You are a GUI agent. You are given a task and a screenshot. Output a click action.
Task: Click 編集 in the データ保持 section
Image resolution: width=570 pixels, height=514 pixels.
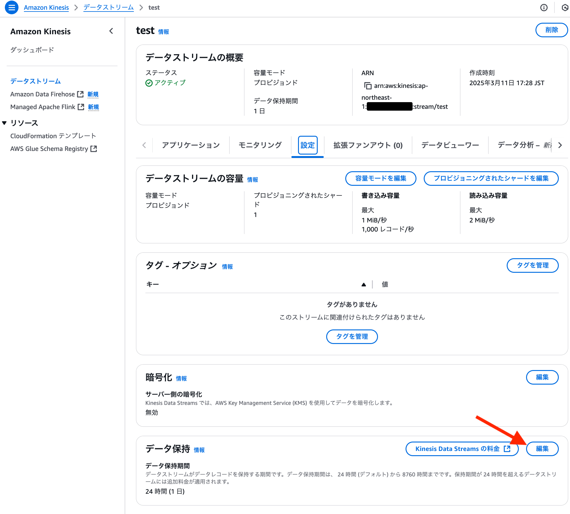pyautogui.click(x=542, y=449)
